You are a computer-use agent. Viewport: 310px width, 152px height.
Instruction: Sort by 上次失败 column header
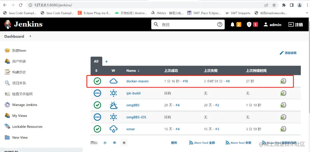click(211, 71)
